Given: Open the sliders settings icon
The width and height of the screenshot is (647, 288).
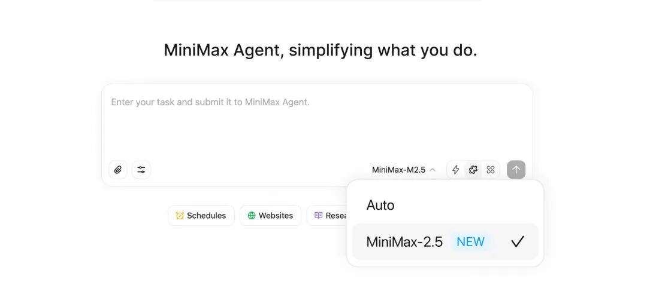Looking at the screenshot, I should coord(141,170).
